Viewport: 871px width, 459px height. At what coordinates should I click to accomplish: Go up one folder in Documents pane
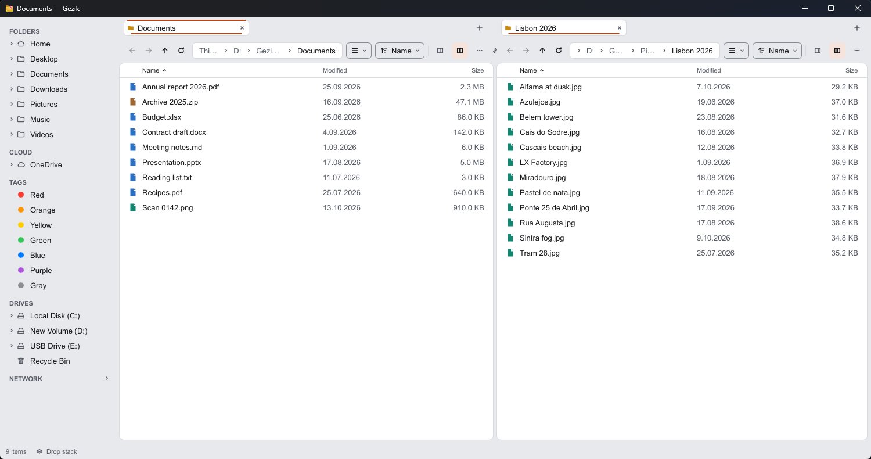click(x=165, y=51)
